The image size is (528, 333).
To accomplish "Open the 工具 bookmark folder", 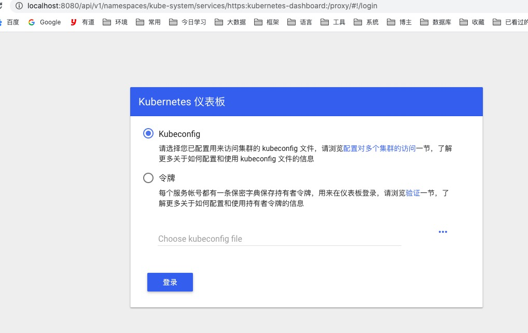I will (332, 22).
